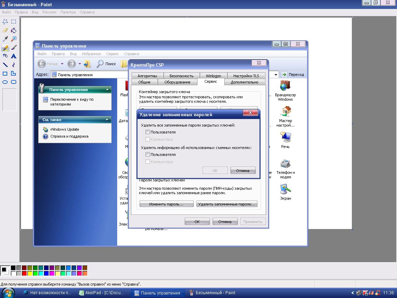Viewport: 397px width, 298px height.
Task: Collapse the См. также sidebar panel
Action: click(x=108, y=120)
